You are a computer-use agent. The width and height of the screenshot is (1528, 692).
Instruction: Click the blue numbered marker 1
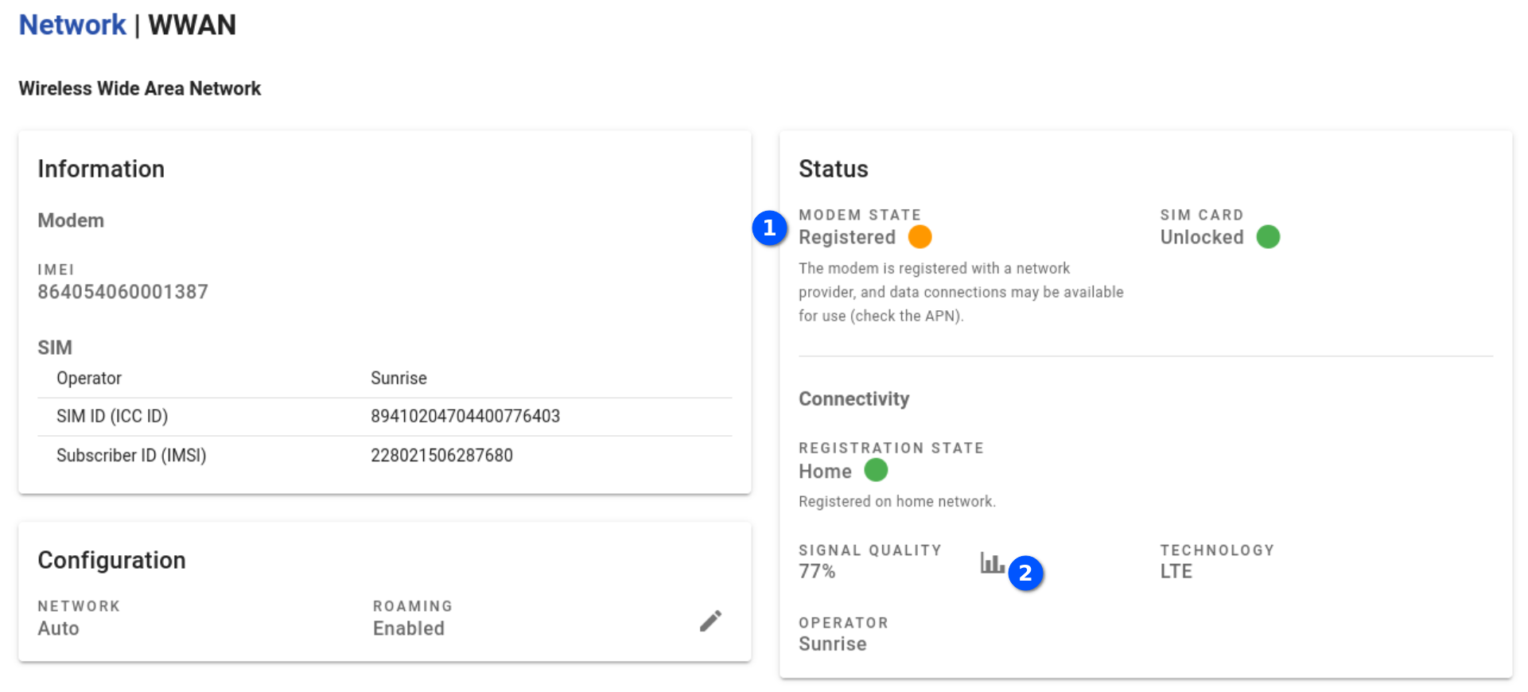click(x=769, y=228)
